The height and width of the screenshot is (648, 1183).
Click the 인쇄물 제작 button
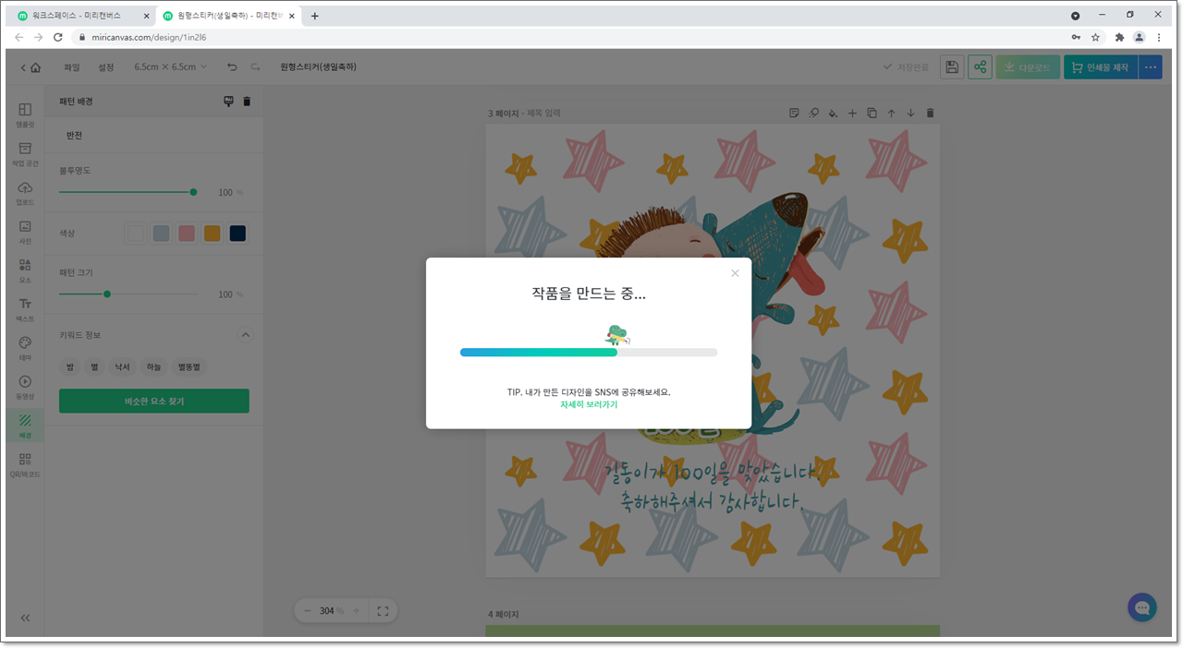pyautogui.click(x=1101, y=67)
